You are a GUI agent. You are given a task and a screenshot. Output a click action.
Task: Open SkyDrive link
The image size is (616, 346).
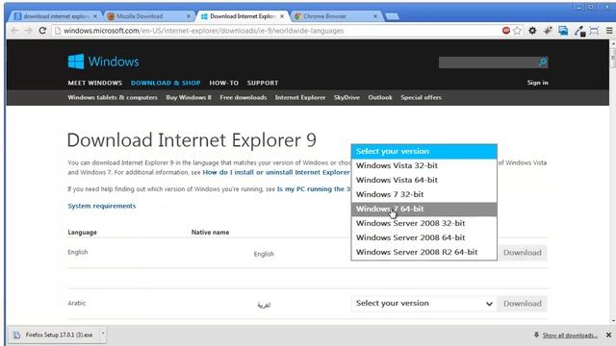346,97
